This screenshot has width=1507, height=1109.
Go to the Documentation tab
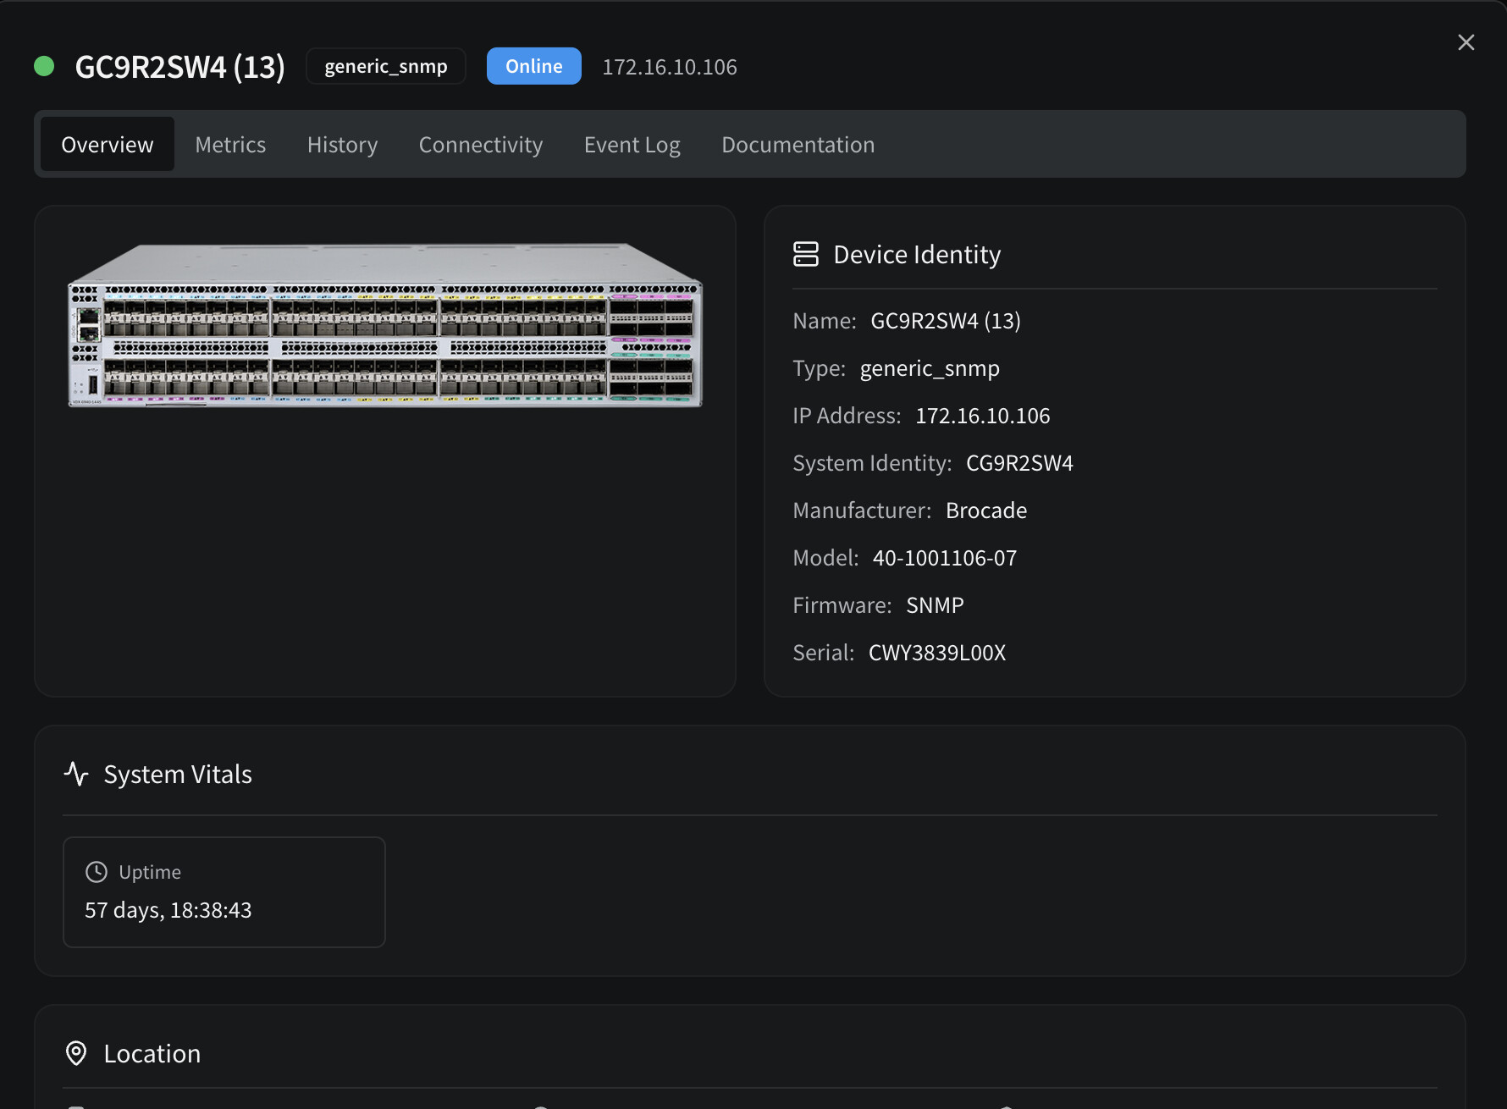point(798,145)
